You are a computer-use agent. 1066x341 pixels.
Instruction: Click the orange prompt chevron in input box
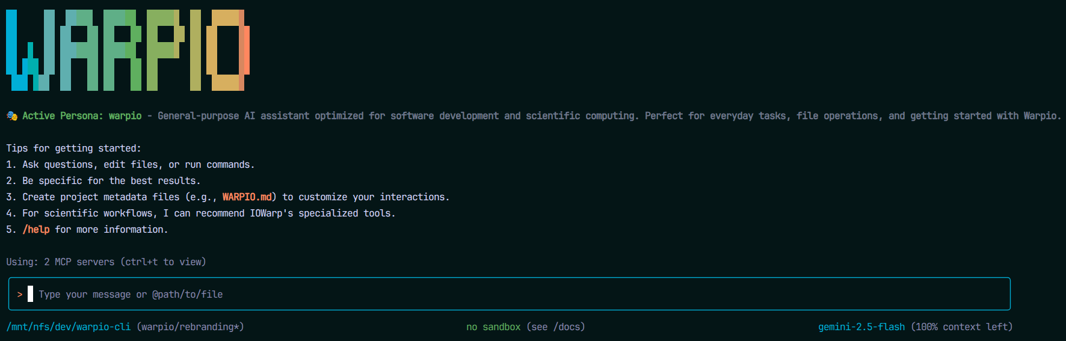(x=20, y=294)
